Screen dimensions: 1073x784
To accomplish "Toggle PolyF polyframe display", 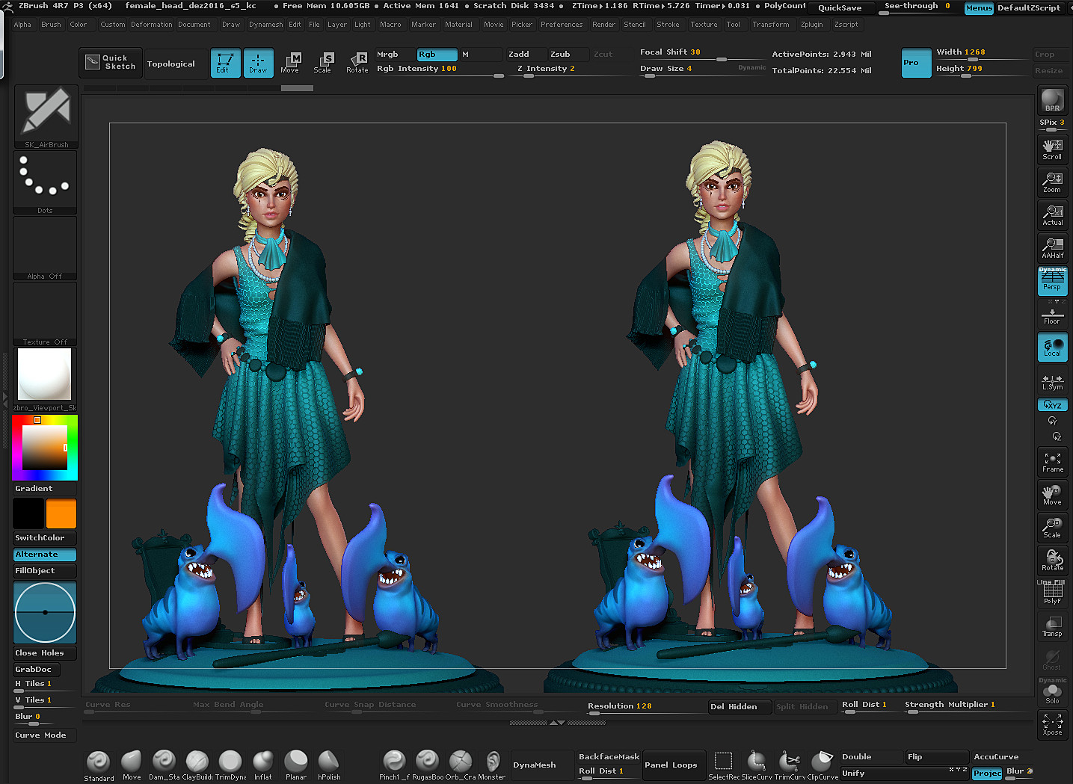I will (x=1052, y=593).
